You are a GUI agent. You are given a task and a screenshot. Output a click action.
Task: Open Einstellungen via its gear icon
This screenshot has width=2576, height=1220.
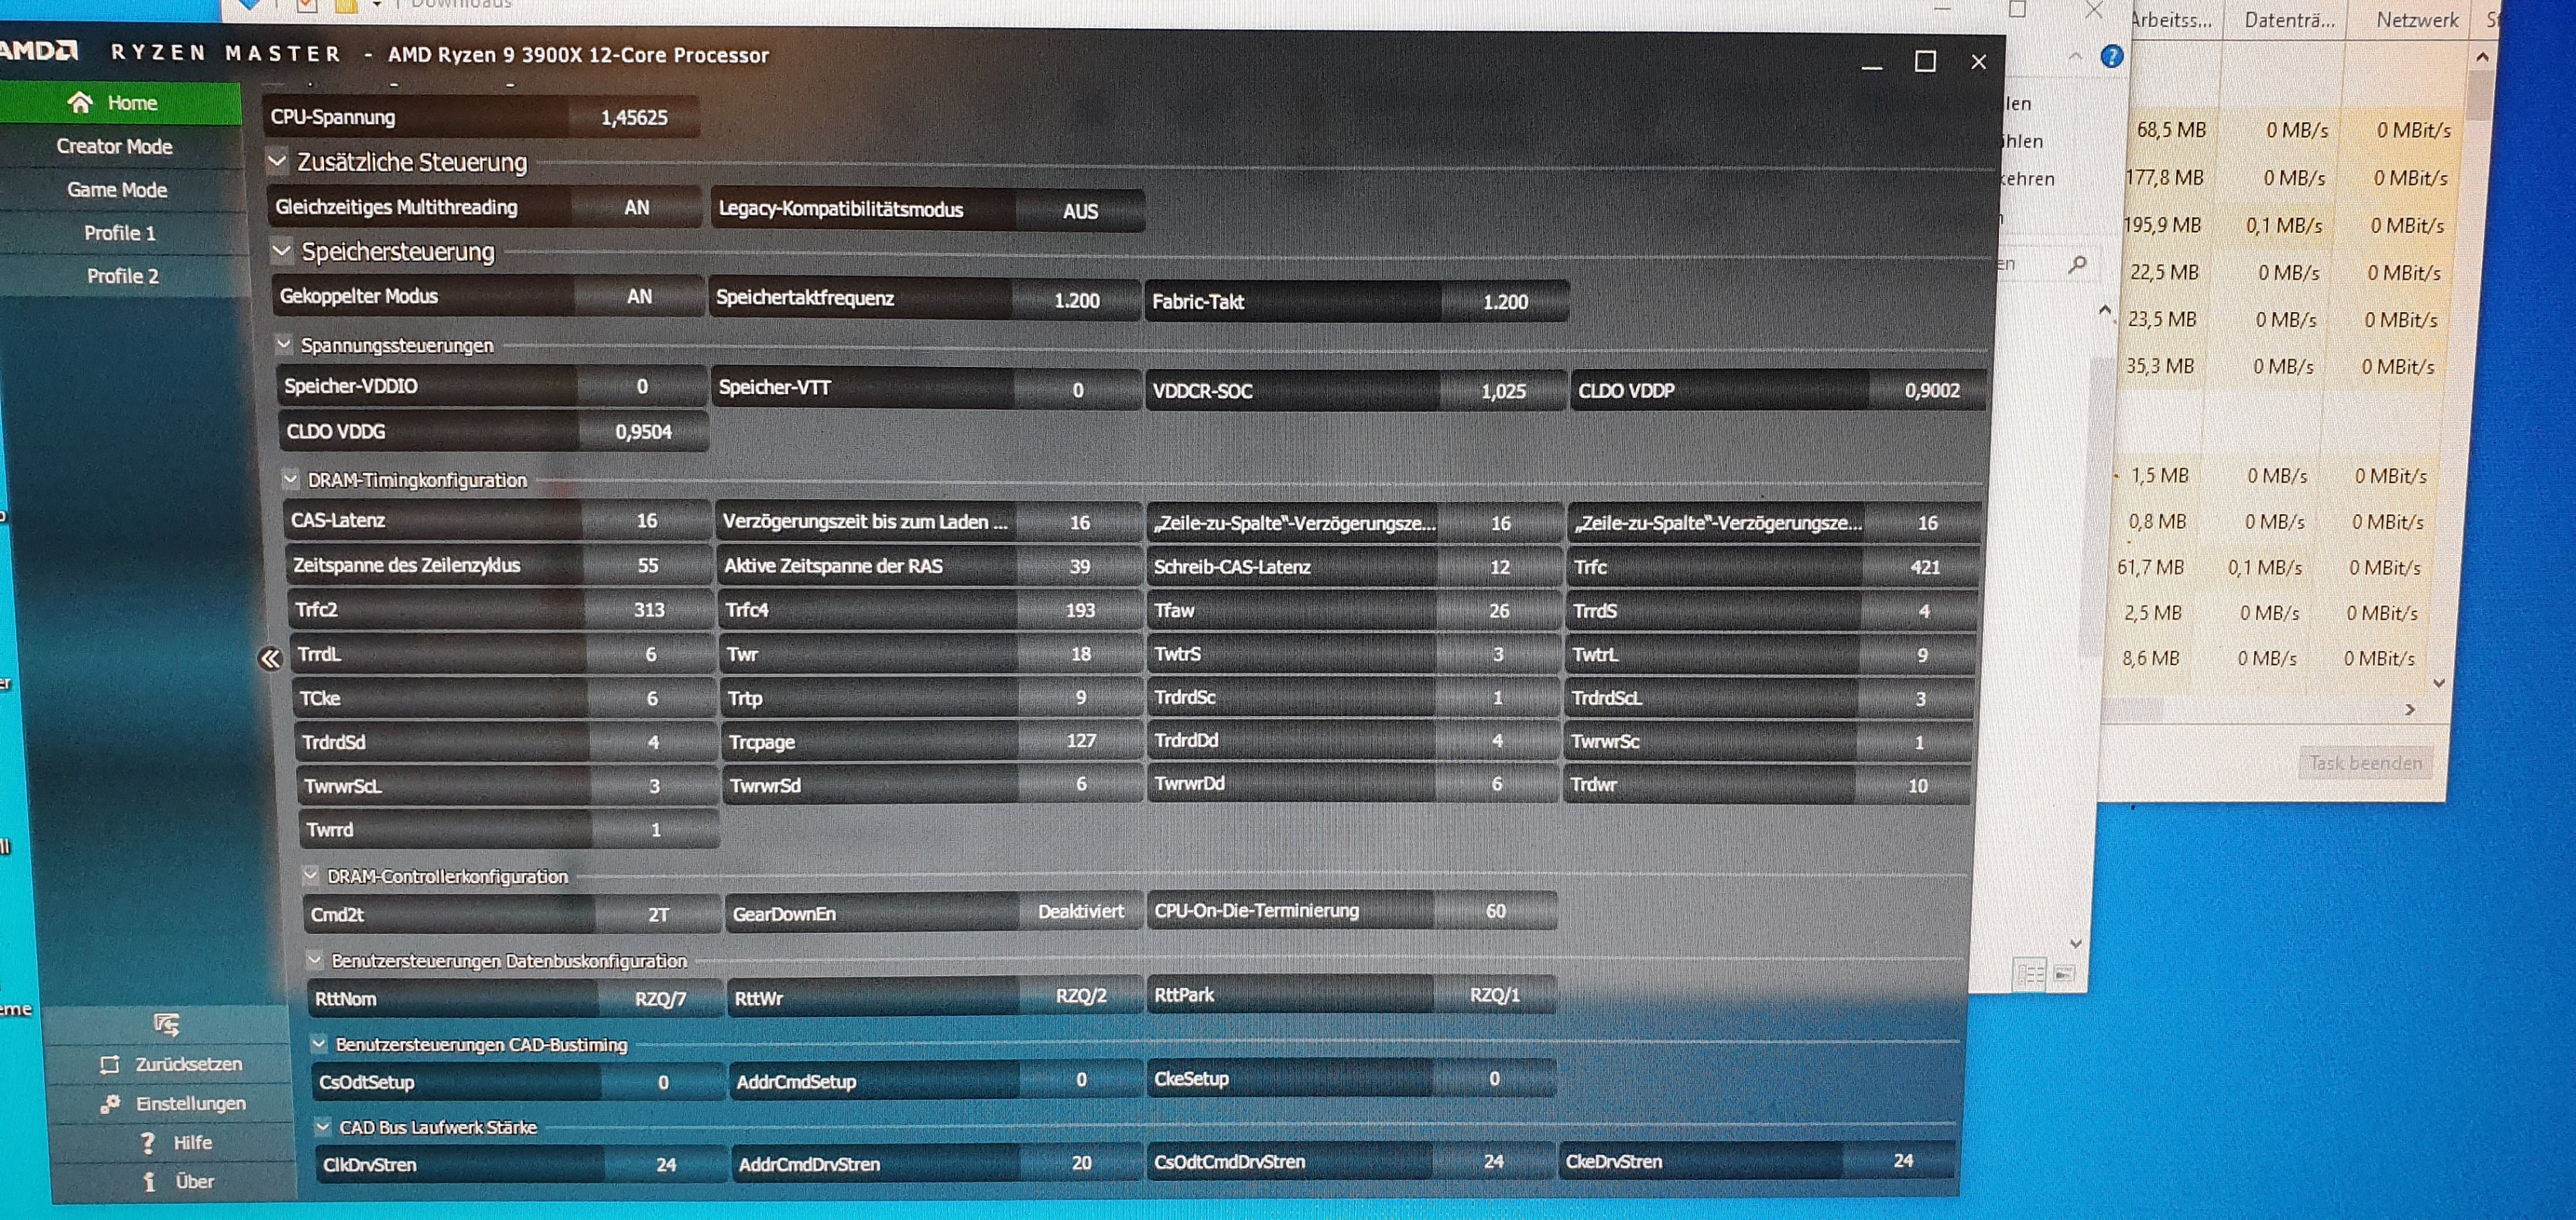pyautogui.click(x=111, y=1104)
